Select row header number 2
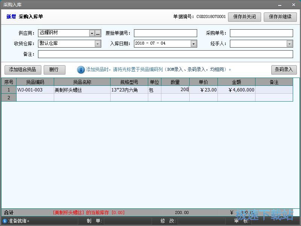 [x=9, y=97]
